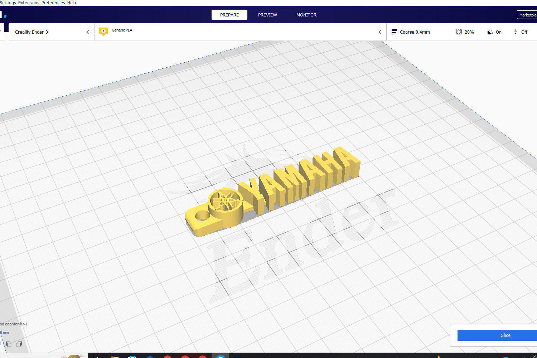Viewport: 537px width, 358px height.
Task: Click the infill 20% icon
Action: coord(459,32)
